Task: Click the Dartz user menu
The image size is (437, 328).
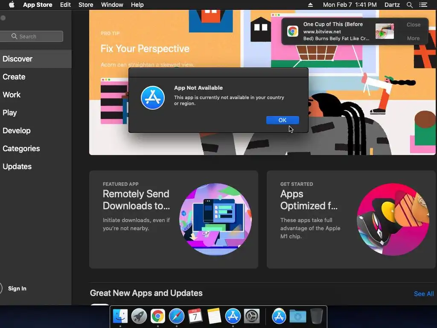Action: [392, 5]
